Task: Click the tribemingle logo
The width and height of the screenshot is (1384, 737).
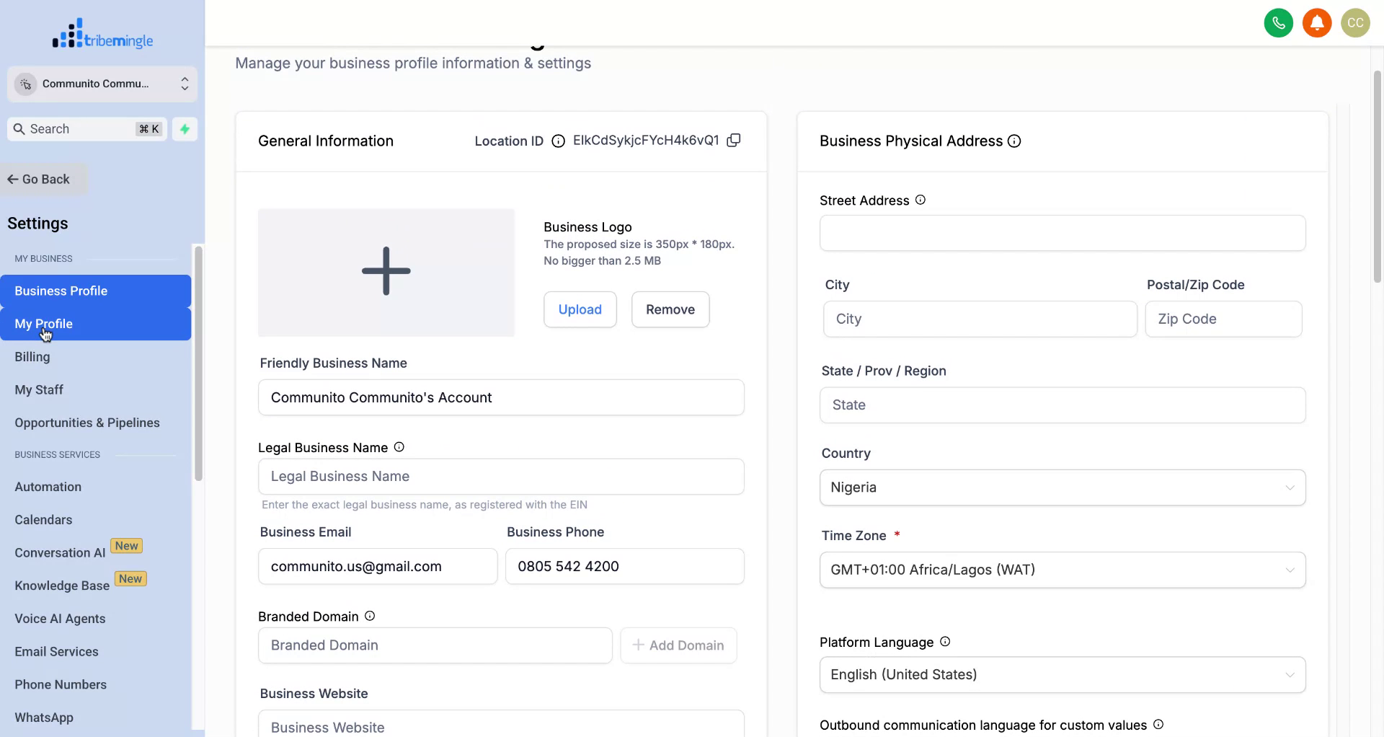Action: pos(102,33)
